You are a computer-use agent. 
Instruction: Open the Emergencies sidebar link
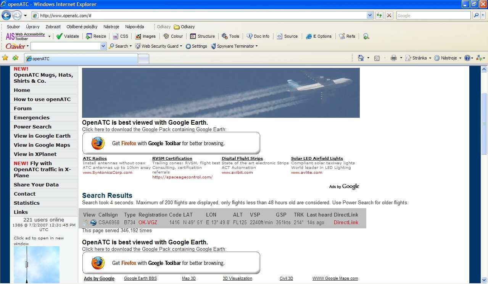tap(32, 117)
